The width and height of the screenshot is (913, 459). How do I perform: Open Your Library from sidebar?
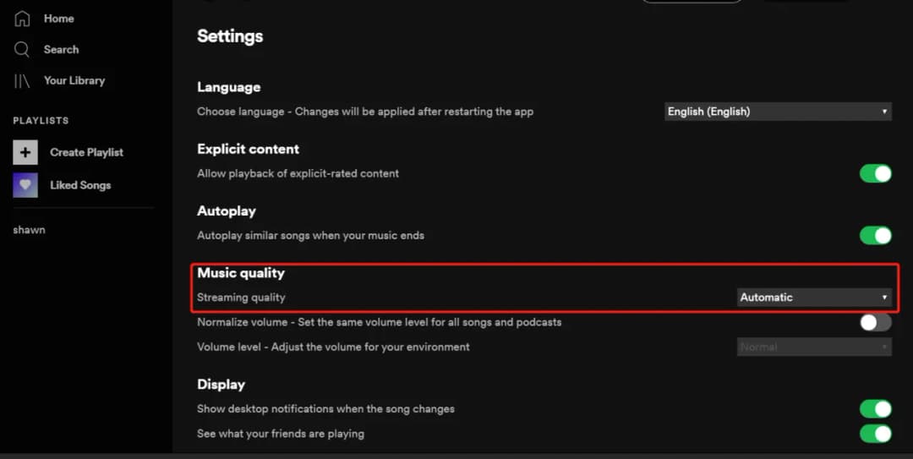click(x=74, y=81)
